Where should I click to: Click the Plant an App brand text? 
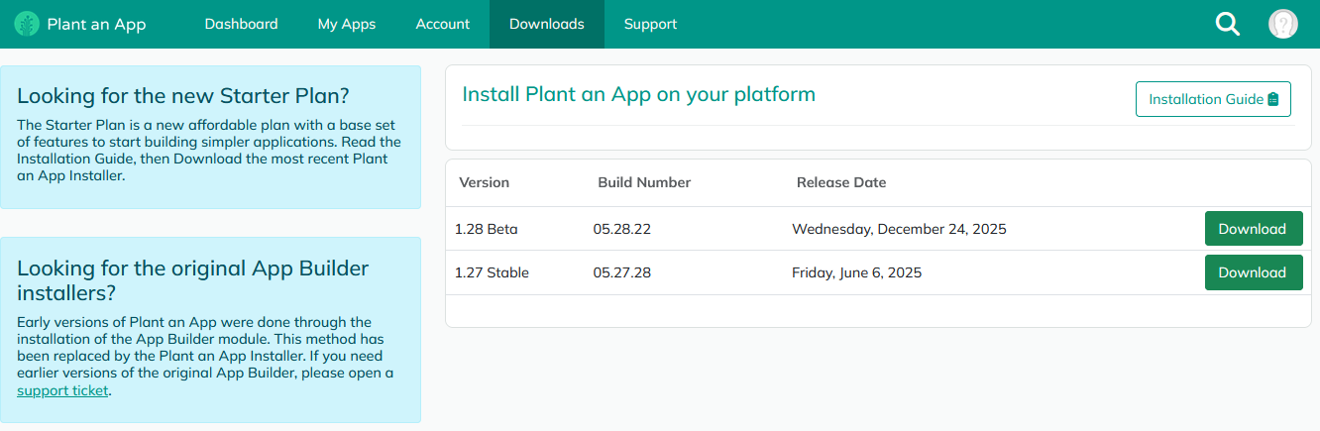96,25
